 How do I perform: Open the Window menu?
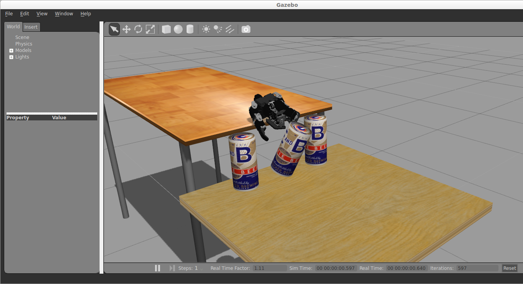pos(64,14)
